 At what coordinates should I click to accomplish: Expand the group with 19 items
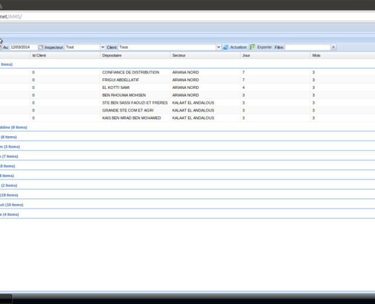[9, 195]
